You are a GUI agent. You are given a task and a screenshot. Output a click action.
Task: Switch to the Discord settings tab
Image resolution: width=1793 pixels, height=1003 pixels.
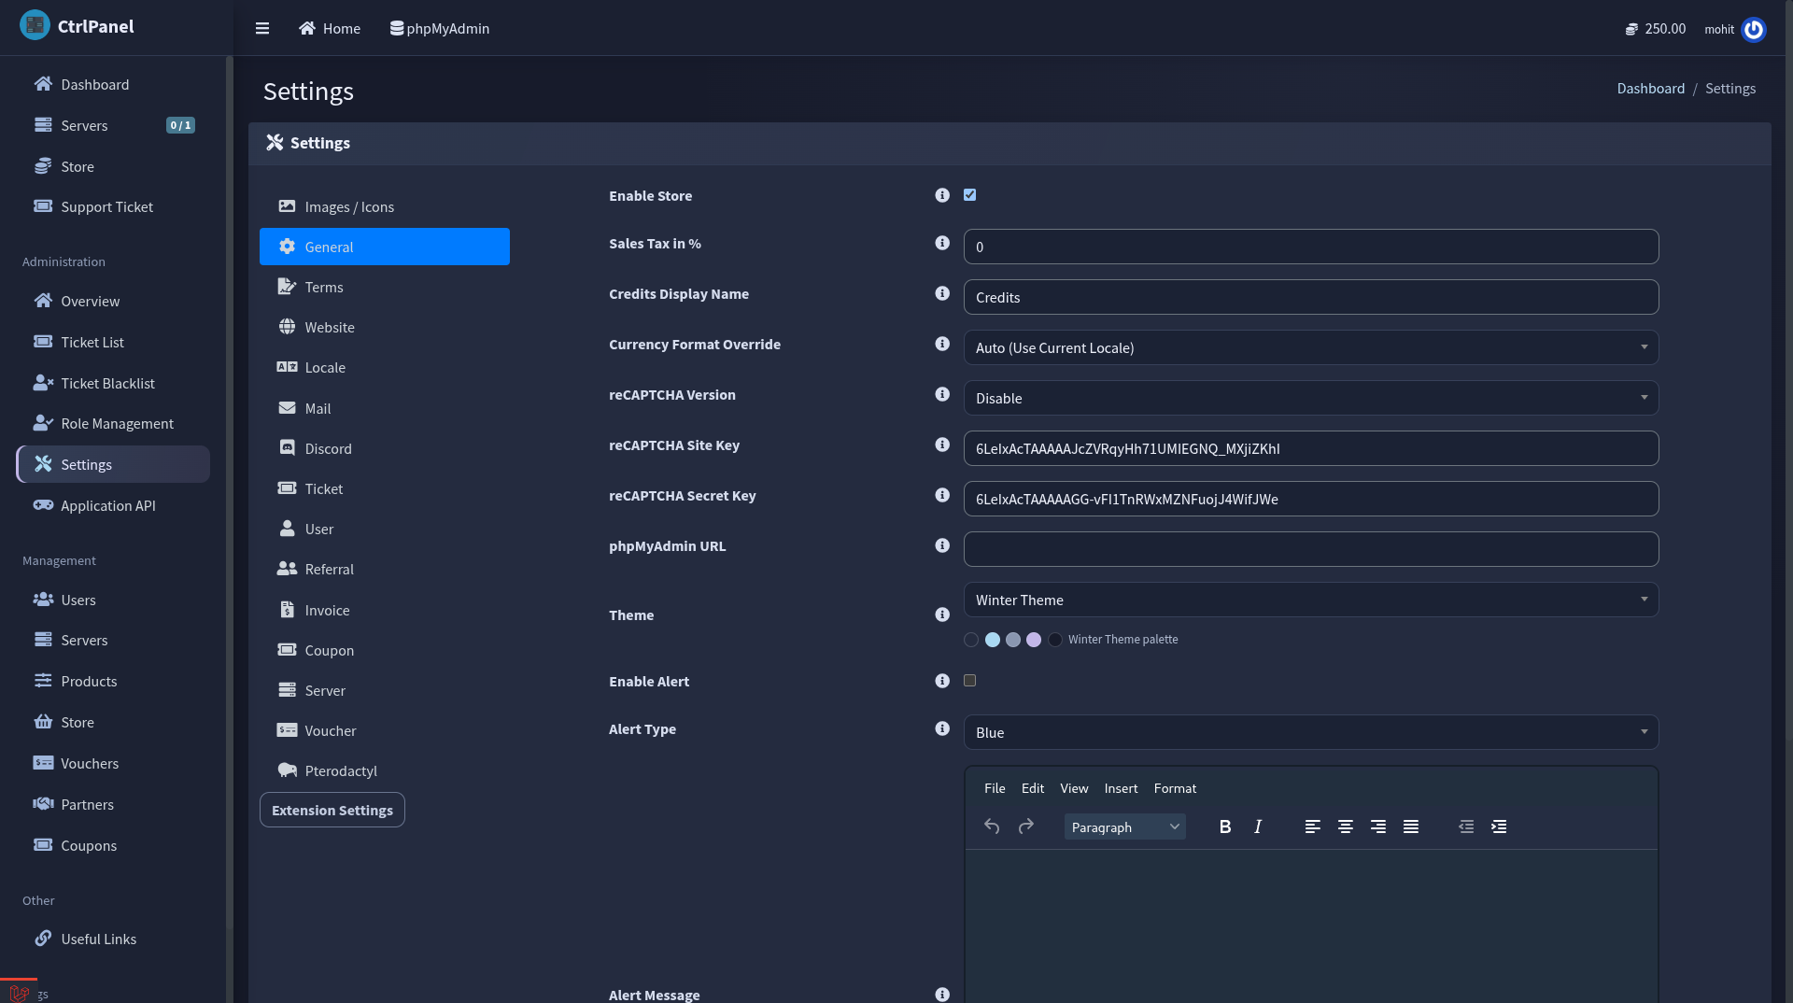[x=385, y=448]
